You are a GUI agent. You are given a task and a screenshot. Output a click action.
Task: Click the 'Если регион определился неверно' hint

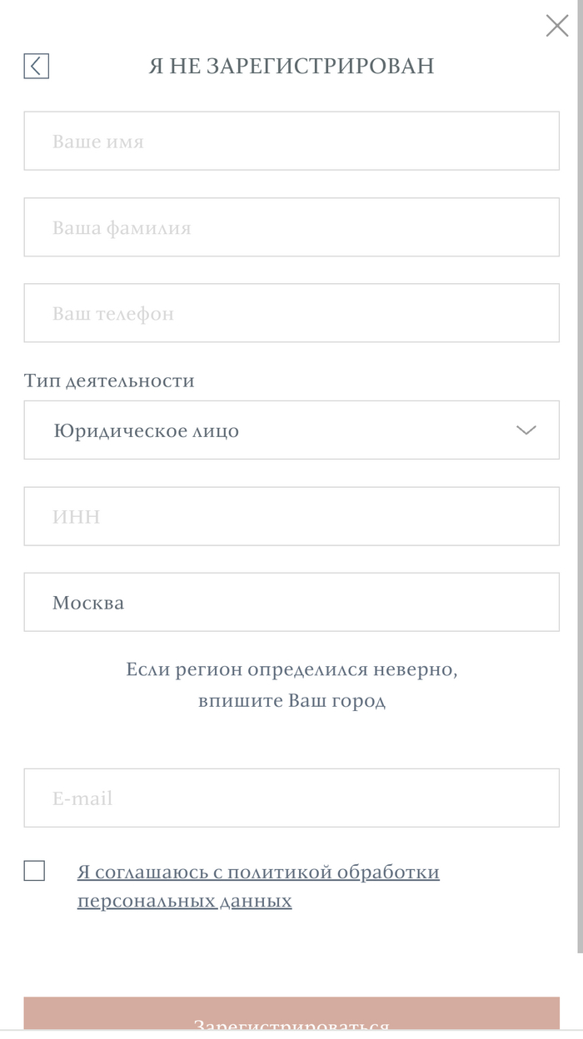pos(291,669)
